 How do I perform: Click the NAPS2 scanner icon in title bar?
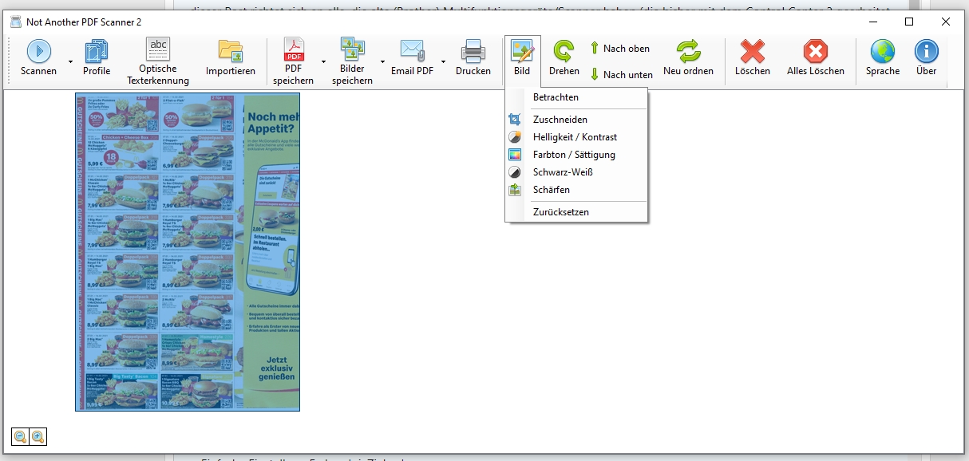point(16,22)
